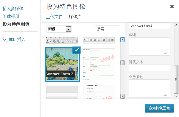The image size is (179, 117).
Task: Close the featured image dialog with the X
Action: coord(172,7)
